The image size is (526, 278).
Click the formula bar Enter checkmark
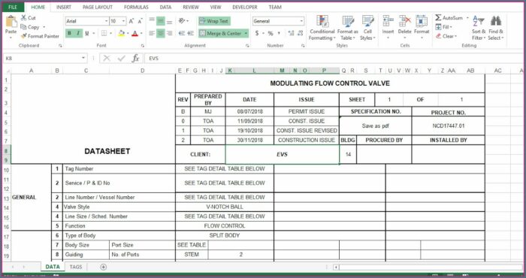(121, 59)
